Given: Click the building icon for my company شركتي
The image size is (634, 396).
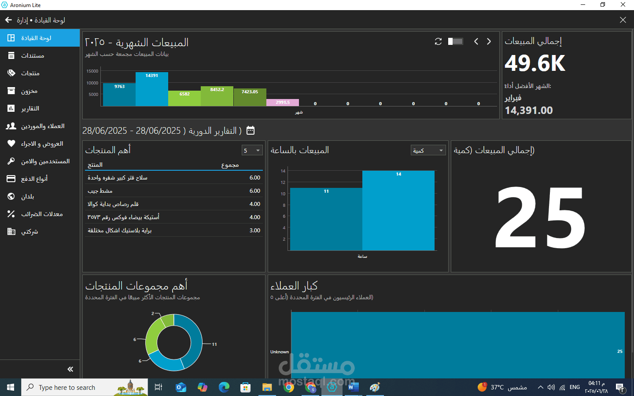Looking at the screenshot, I should [x=11, y=231].
